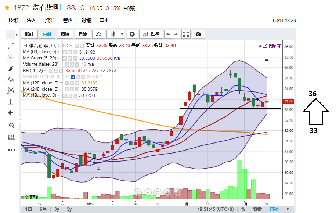Open the three-dots more tools menu
This screenshot has width=336, height=213.
[12, 150]
